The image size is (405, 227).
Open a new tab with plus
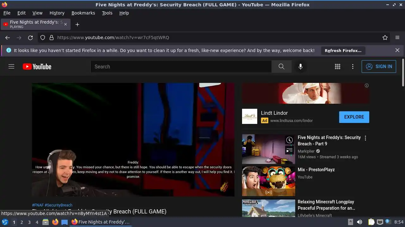tap(77, 24)
